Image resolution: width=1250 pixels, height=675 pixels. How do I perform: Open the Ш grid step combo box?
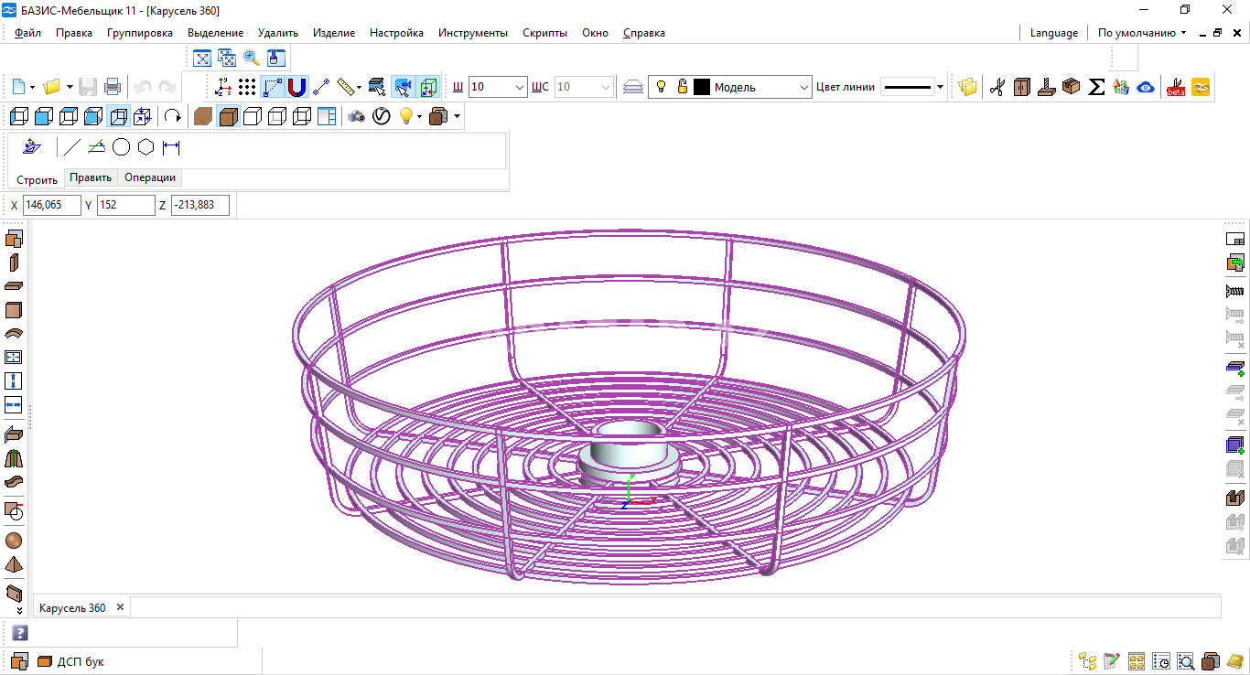tap(498, 87)
